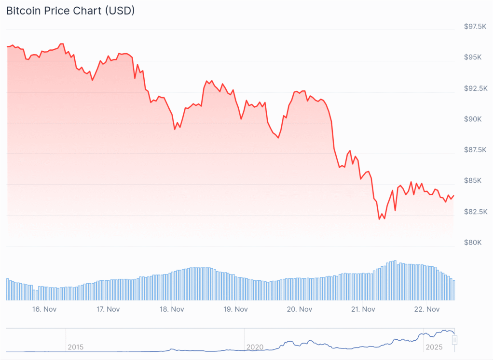Select the 19. Nov axis label
494x361 pixels.
click(x=236, y=309)
